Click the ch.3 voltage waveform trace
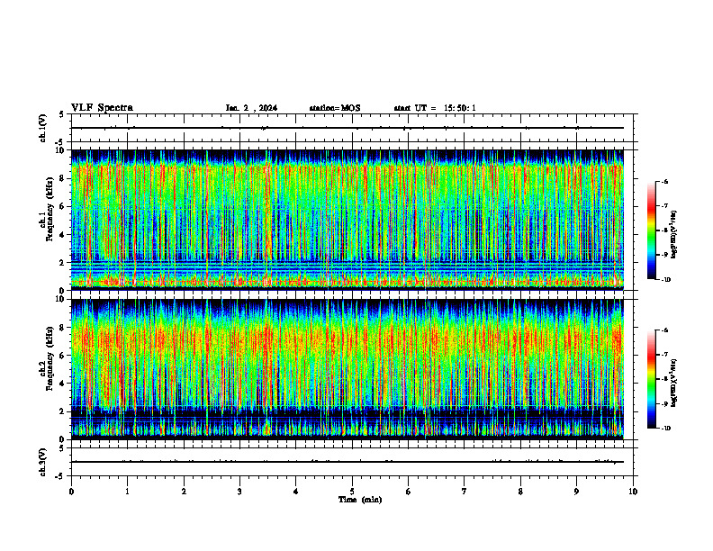The height and width of the screenshot is (551, 713). point(347,462)
